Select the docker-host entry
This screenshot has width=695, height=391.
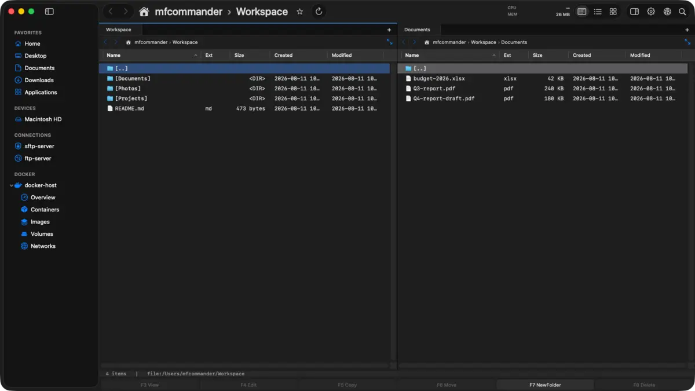tap(41, 185)
